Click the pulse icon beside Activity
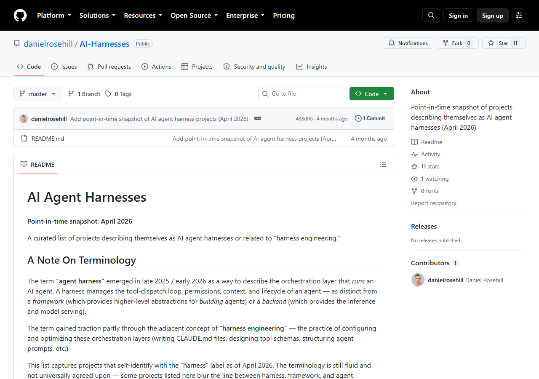This screenshot has width=539, height=379. coord(414,154)
